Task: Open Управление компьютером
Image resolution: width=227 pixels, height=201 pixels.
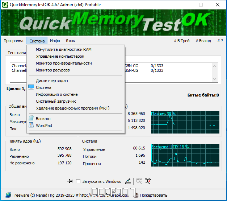Action: tap(76, 56)
